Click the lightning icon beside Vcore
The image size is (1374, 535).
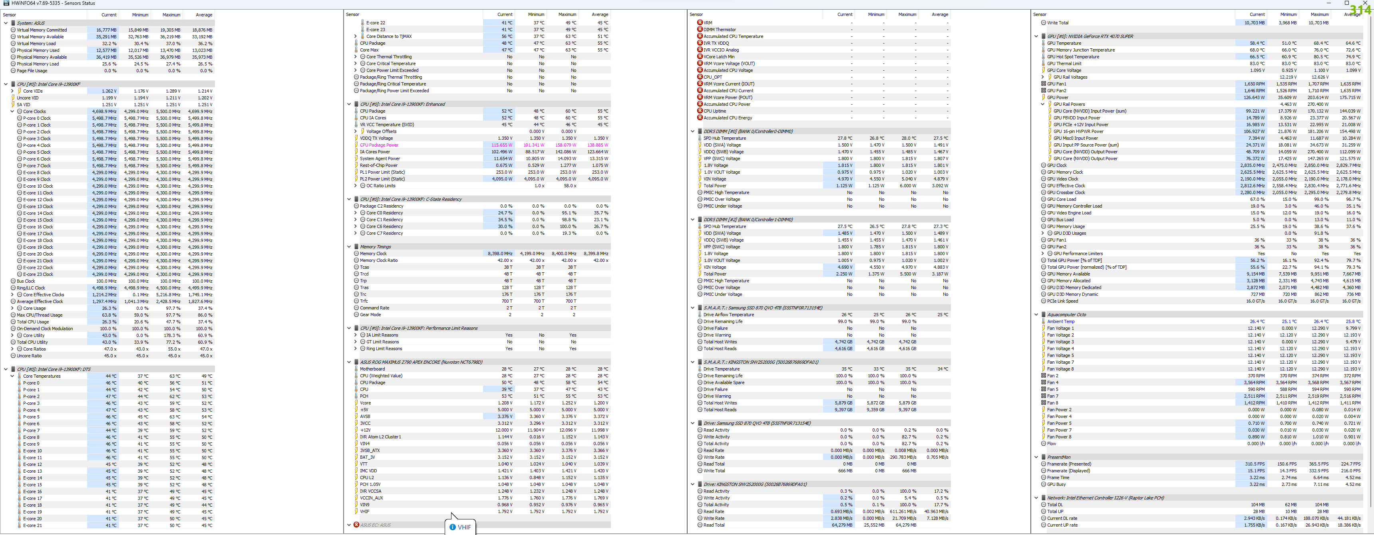click(x=356, y=403)
